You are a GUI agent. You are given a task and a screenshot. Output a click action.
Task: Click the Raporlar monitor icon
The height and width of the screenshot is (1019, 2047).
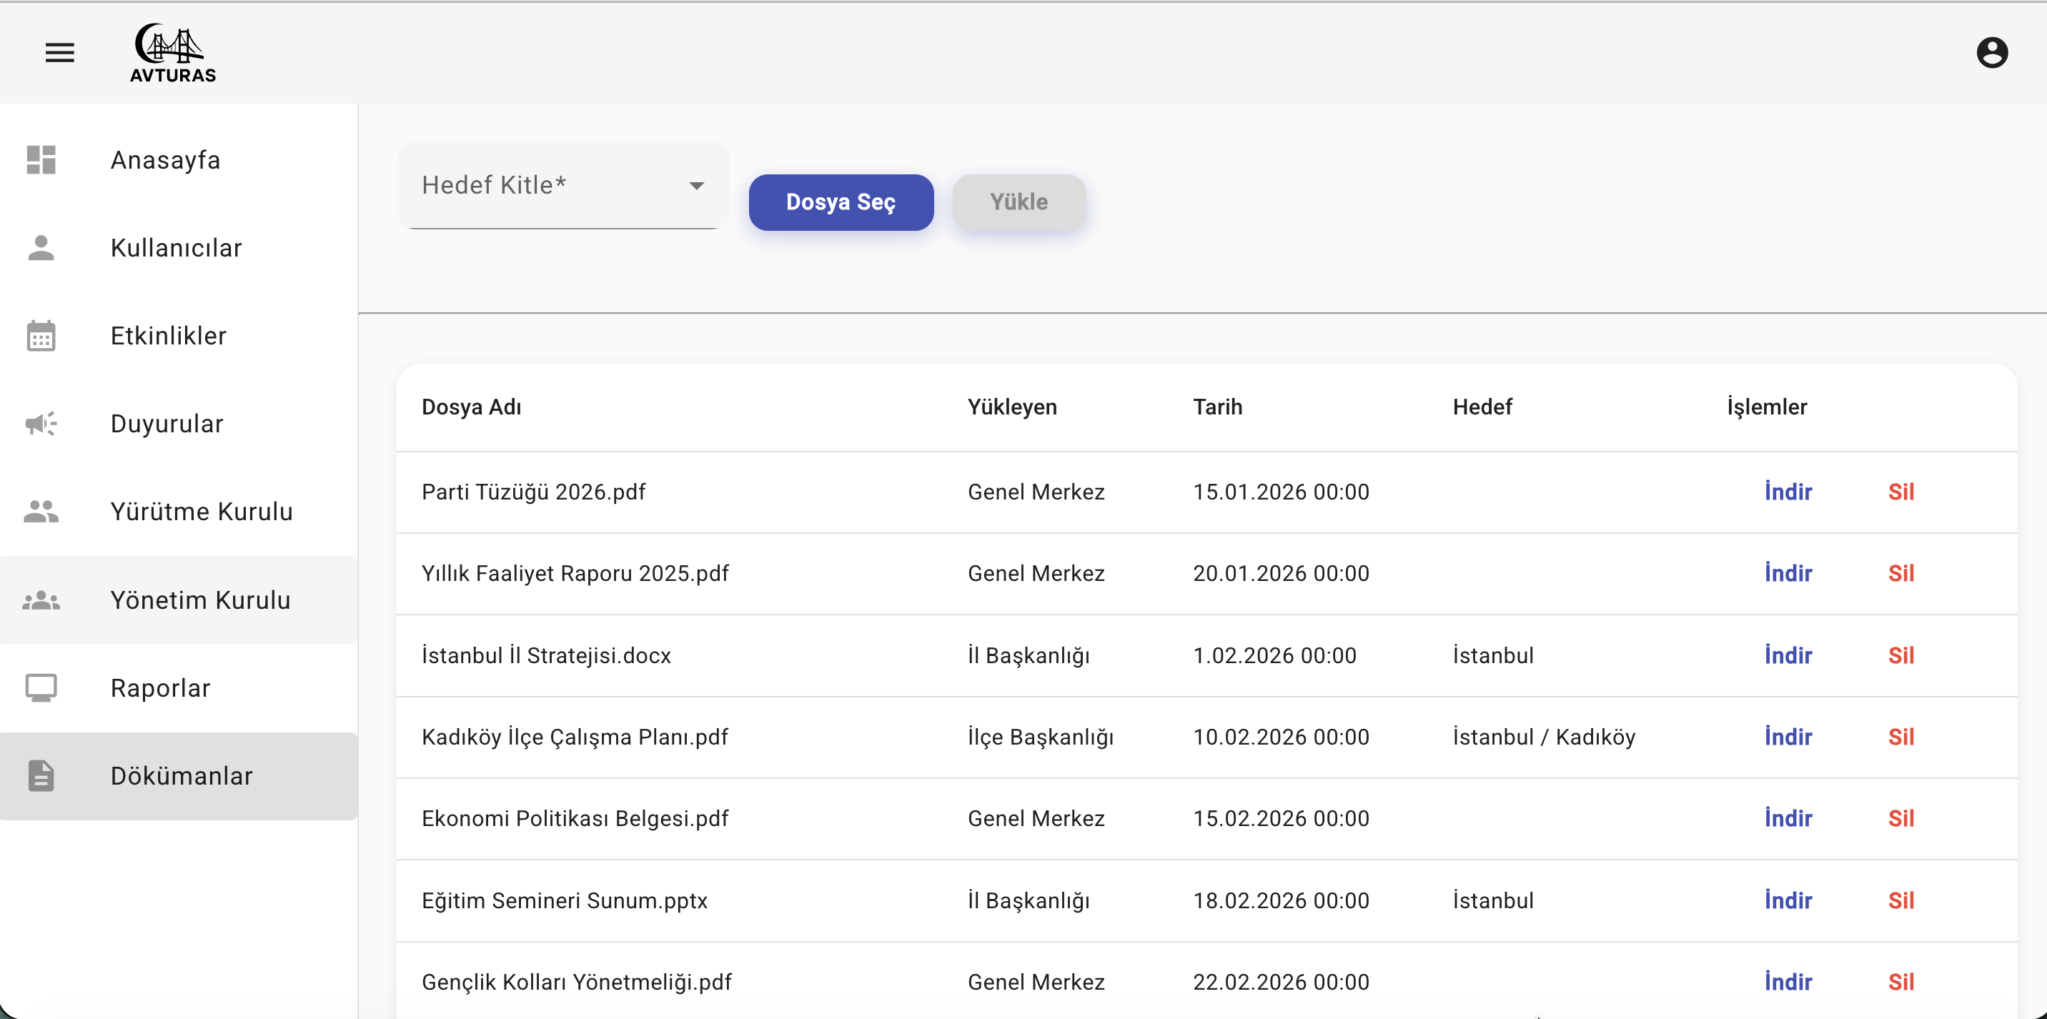[x=41, y=688]
